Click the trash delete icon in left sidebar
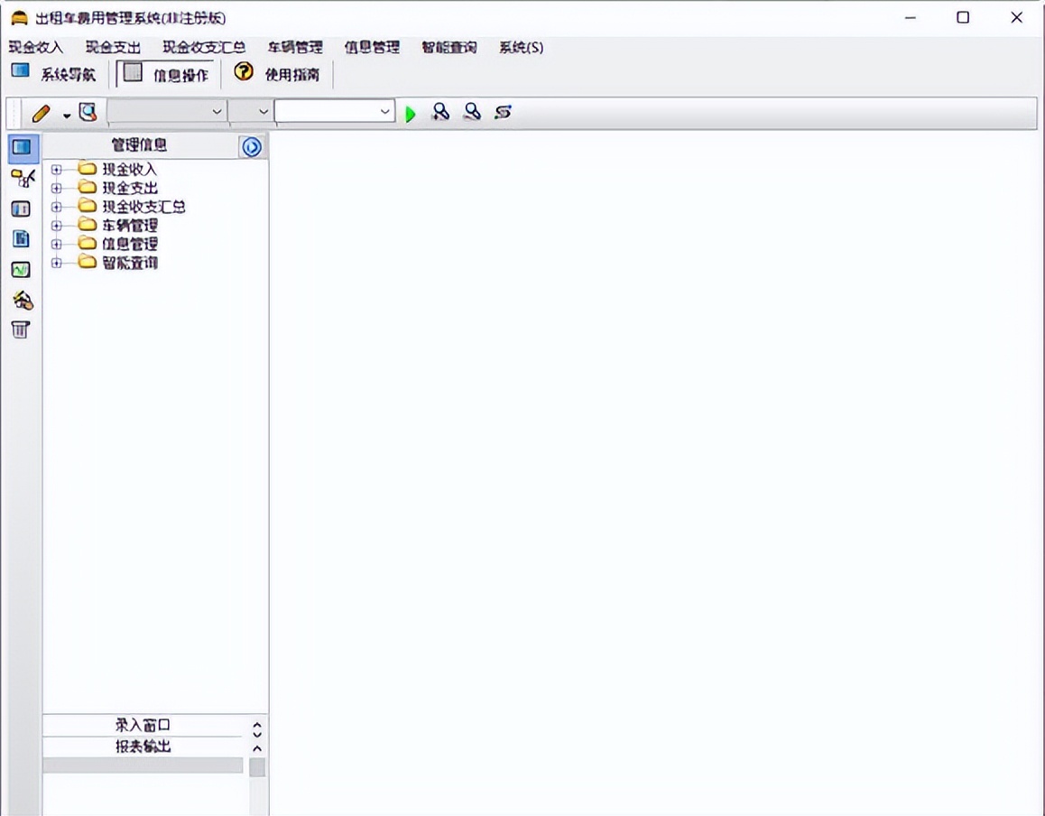The height and width of the screenshot is (816, 1045). coord(22,330)
